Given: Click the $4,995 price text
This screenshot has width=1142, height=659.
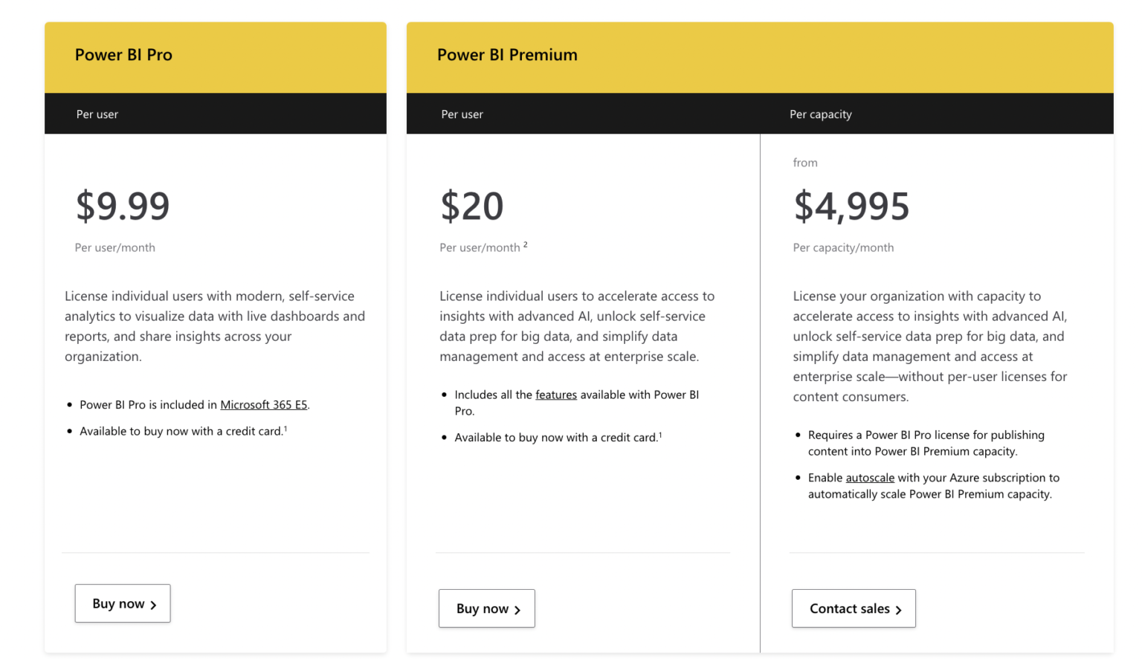Looking at the screenshot, I should point(852,207).
